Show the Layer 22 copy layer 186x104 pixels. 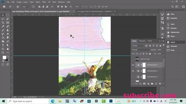point(133,59)
